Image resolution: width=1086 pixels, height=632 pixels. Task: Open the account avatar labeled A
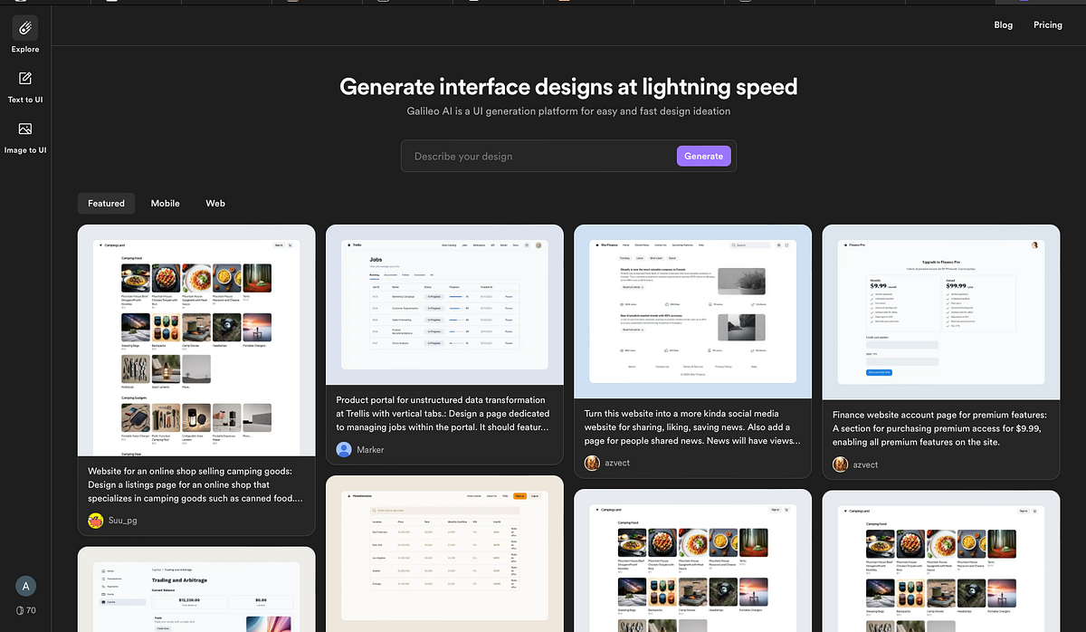[27, 586]
